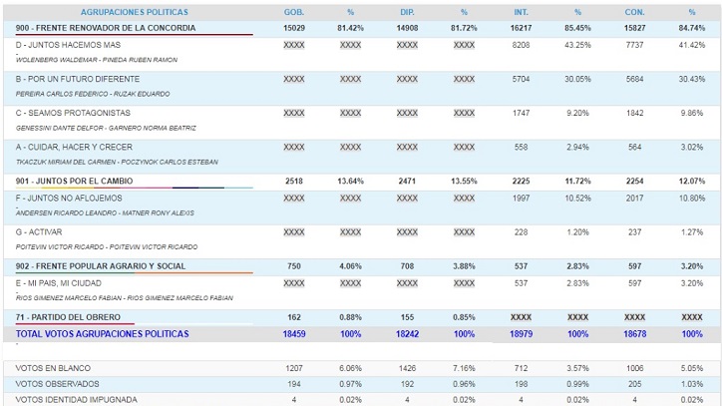The image size is (722, 406).
Task: Click the AGRUPACIONES POLITICAS column header
Action: (x=134, y=12)
